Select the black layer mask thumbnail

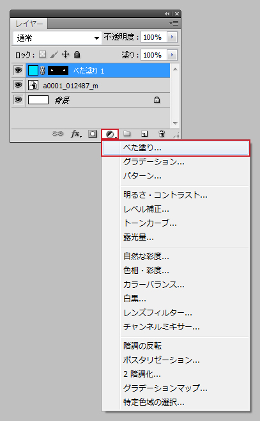pyautogui.click(x=58, y=70)
